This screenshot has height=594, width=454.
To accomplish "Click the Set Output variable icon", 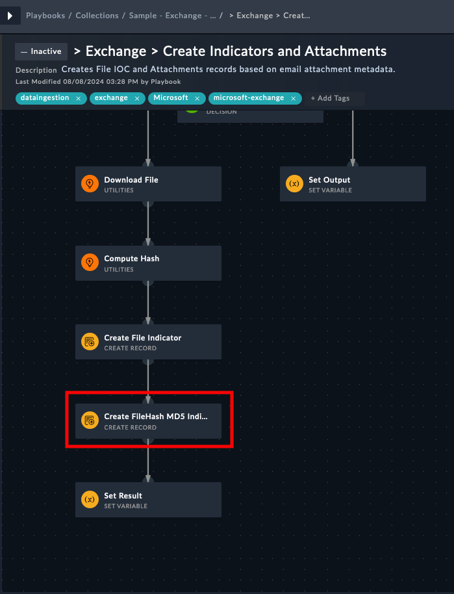I will [x=294, y=184].
